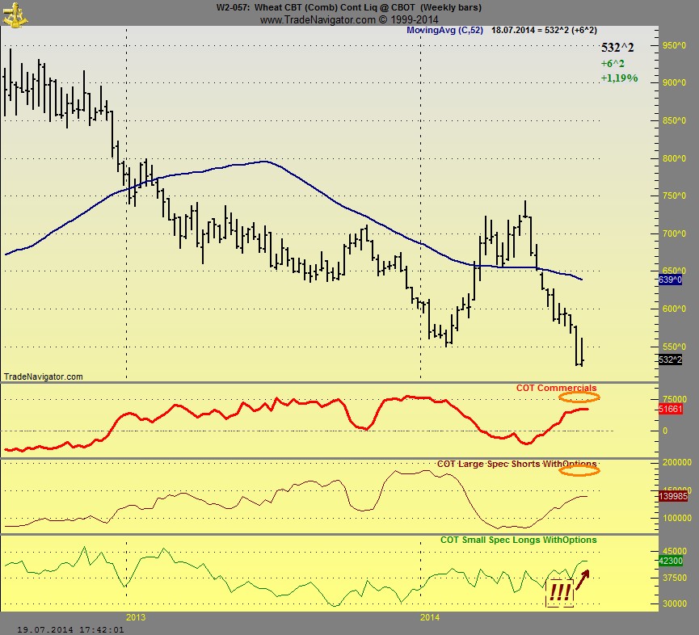Screen dimensions: 699x635
Task: Select the COT Large Spec Shorts WithOptions label
Action: pos(516,465)
